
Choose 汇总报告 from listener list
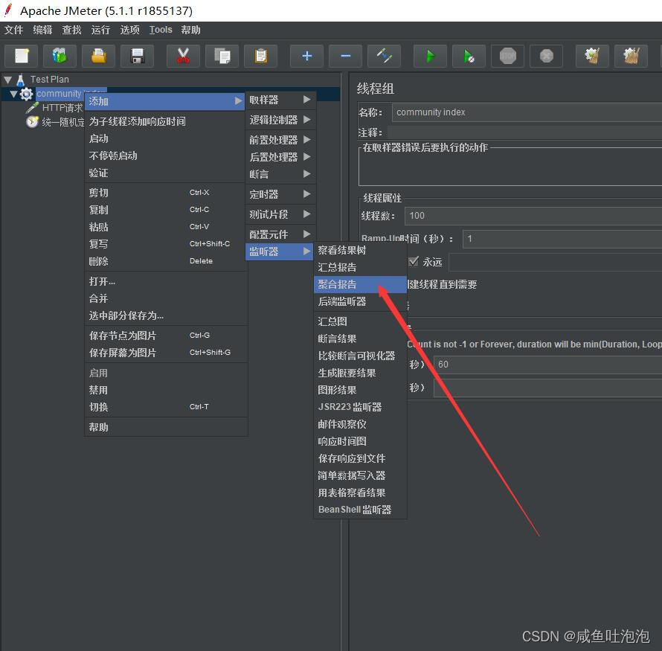(x=360, y=267)
